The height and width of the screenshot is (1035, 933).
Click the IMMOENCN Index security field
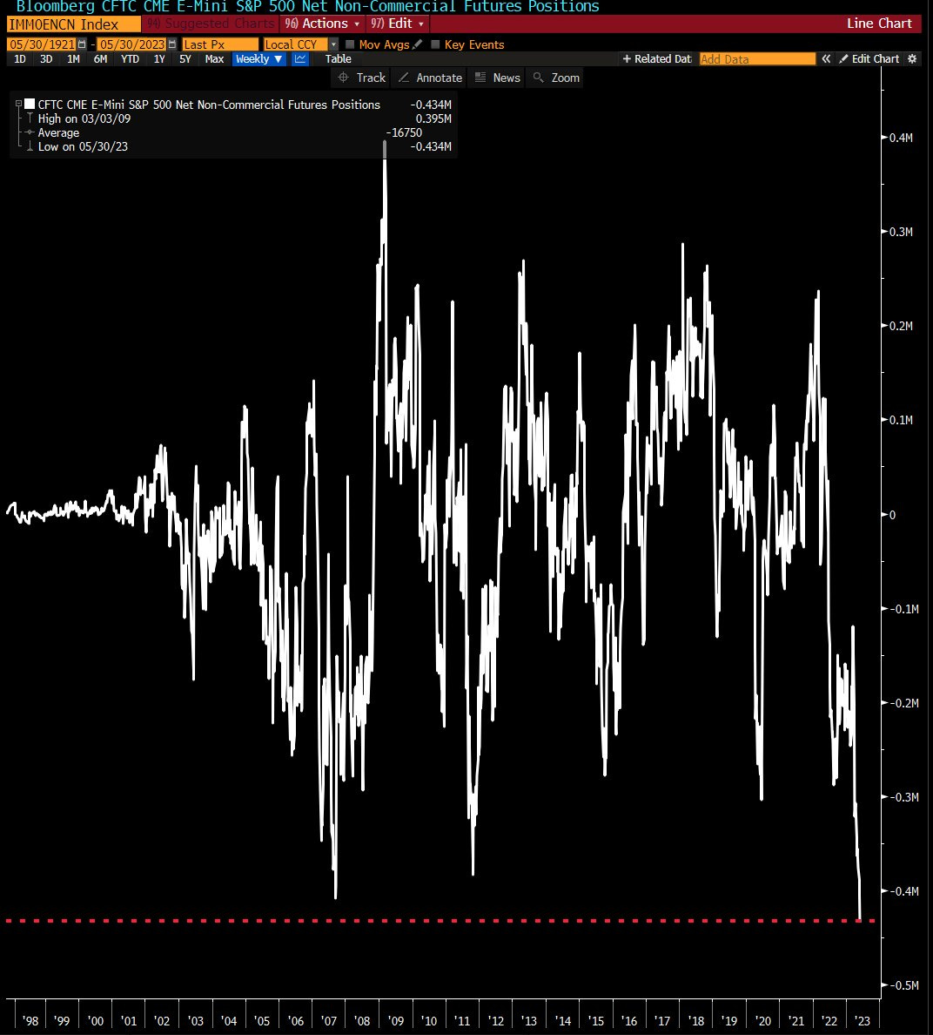[x=73, y=24]
